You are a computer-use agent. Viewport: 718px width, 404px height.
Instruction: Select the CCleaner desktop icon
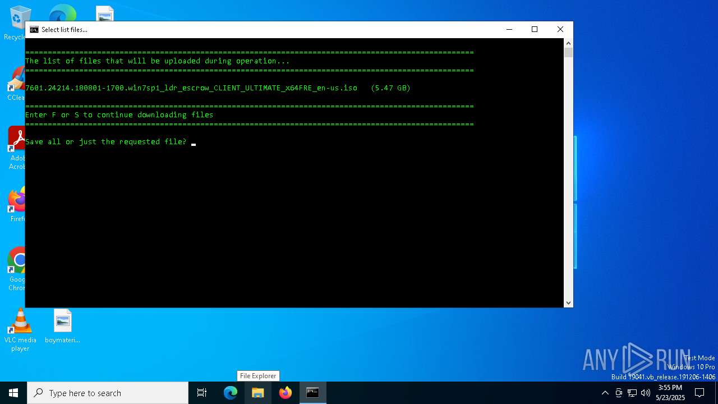coord(16,84)
